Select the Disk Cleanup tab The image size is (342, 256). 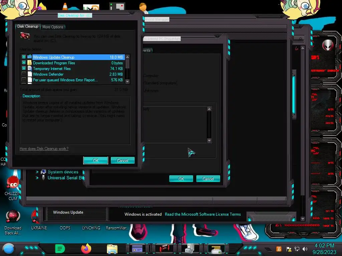[x=28, y=26]
